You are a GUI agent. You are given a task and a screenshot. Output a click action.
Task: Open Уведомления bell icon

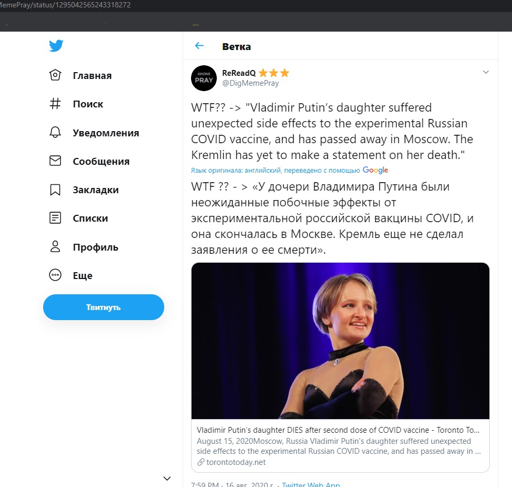click(55, 133)
